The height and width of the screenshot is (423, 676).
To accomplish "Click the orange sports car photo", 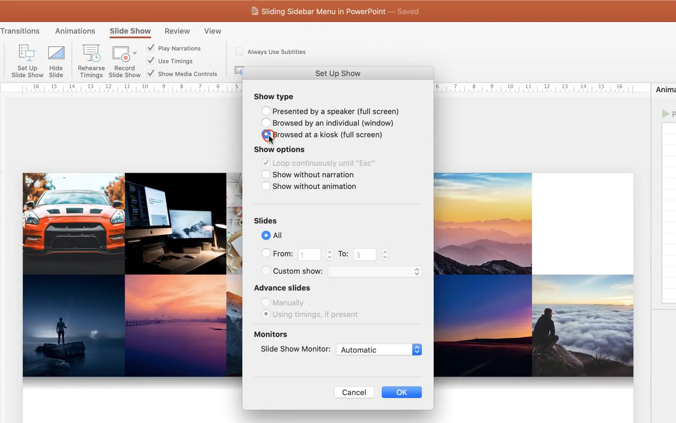I will tap(74, 224).
